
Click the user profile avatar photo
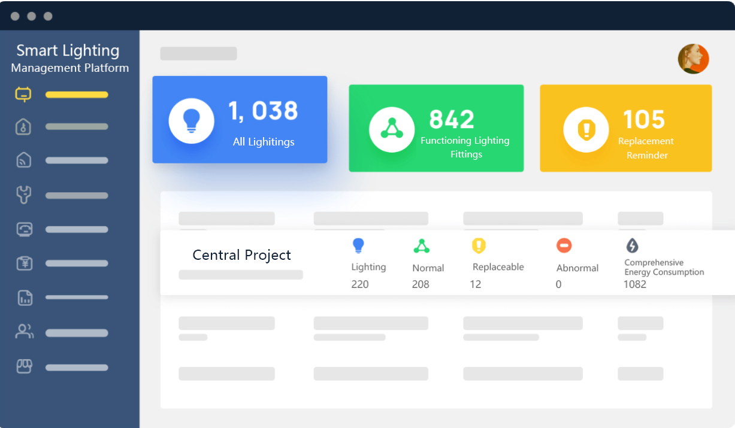coord(693,59)
